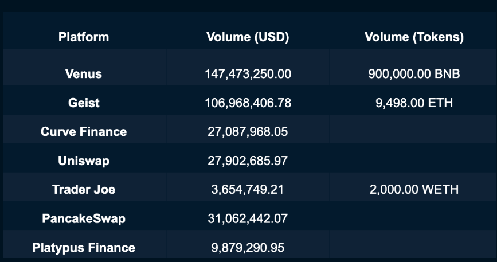Select the PancakeSwap platform cell
This screenshot has width=497, height=262.
(84, 218)
